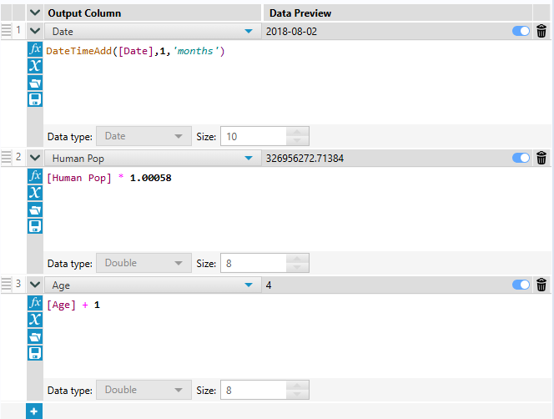Open Data type dropdown showing Date

click(144, 136)
